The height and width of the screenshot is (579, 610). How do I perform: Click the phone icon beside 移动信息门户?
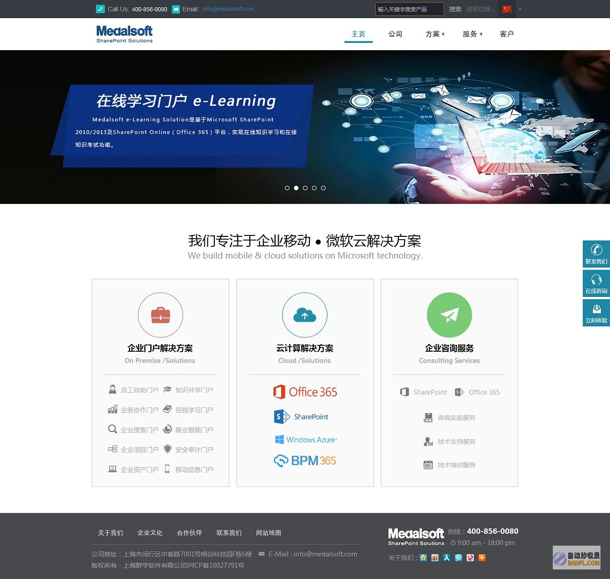click(x=167, y=469)
